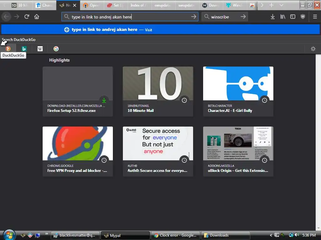Click the Windows Start orb

pyautogui.click(x=9, y=235)
